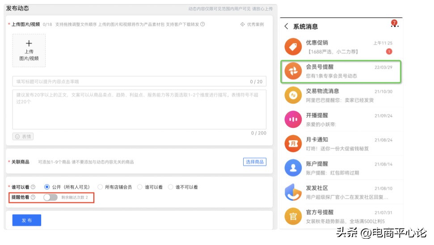Image resolution: width=434 pixels, height=245 pixels.
Task: Select 所有店铺会员 radio option
Action: (x=100, y=187)
